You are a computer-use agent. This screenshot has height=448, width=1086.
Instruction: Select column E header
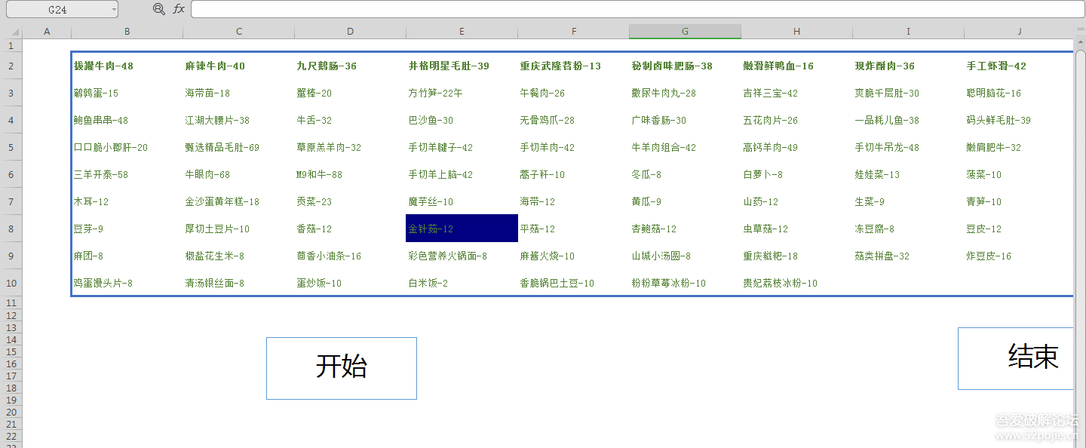tap(462, 32)
